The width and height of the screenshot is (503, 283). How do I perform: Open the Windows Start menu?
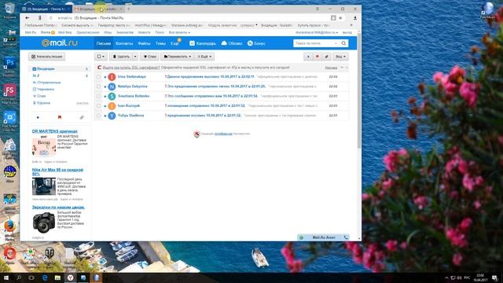pyautogui.click(x=6, y=277)
